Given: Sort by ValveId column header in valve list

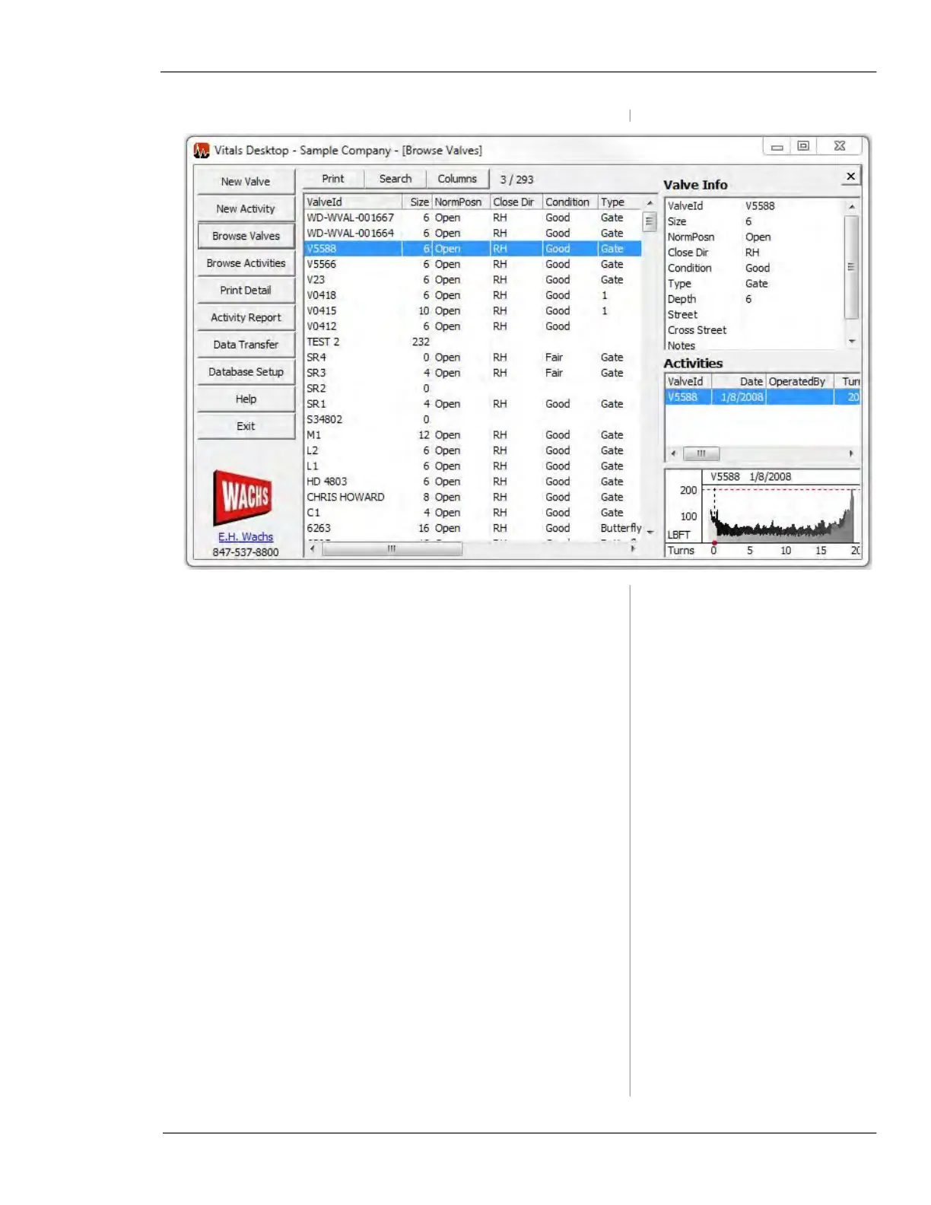Looking at the screenshot, I should coord(353,202).
